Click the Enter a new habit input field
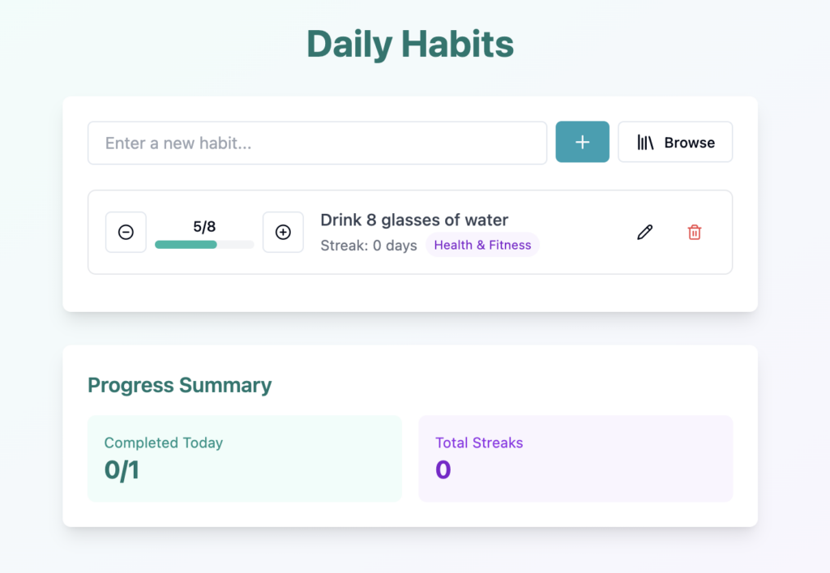The image size is (830, 573). 317,142
